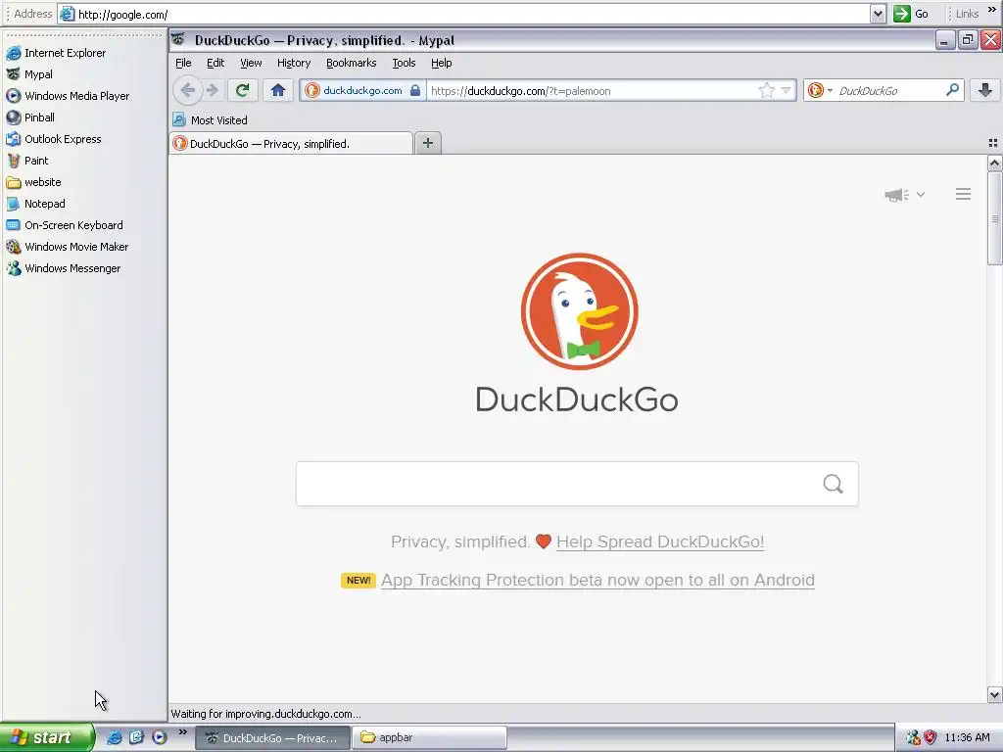Go to the Mypal home page icon
This screenshot has width=1003, height=752.
coord(277,90)
